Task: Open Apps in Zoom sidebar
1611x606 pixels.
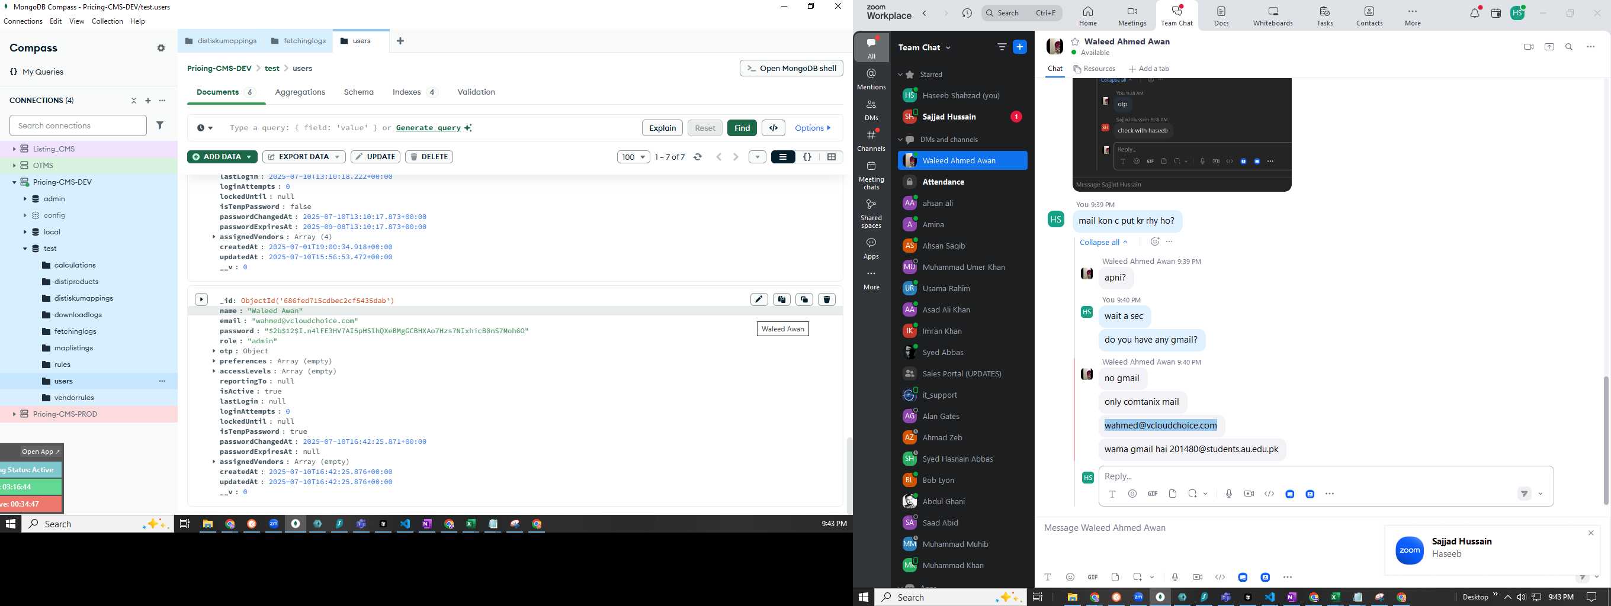Action: click(x=871, y=248)
